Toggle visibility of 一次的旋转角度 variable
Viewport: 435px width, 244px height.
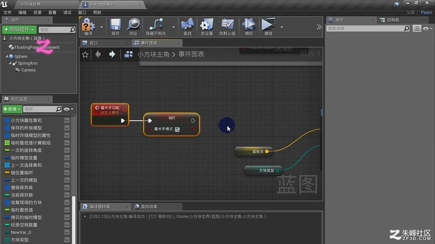[x=67, y=150]
